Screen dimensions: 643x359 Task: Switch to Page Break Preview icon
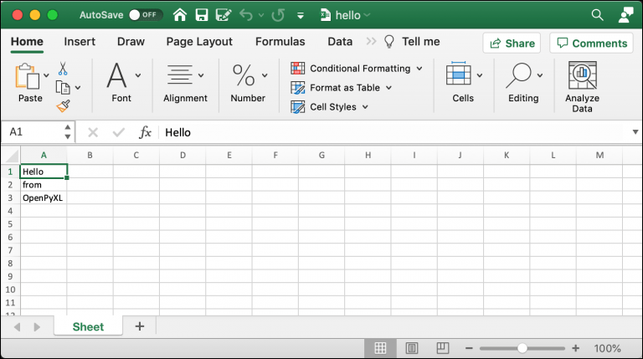(x=443, y=348)
